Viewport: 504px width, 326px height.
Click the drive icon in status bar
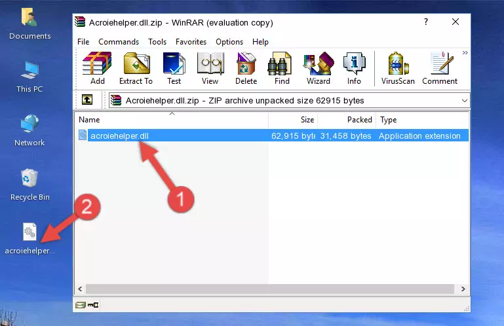(x=81, y=305)
